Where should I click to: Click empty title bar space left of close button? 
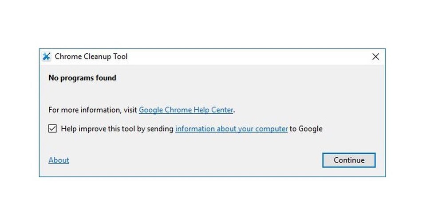245,56
